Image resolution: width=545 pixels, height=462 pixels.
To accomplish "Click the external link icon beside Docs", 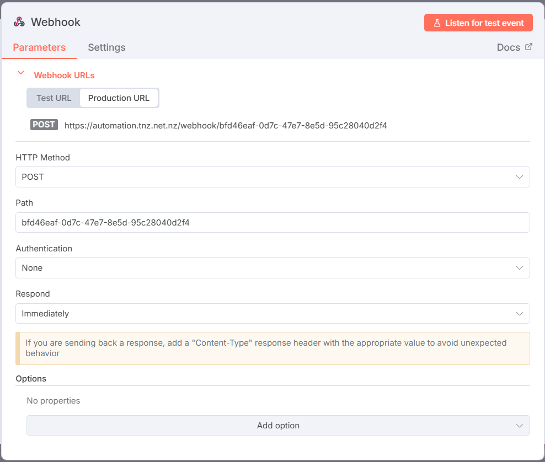I will [x=528, y=47].
